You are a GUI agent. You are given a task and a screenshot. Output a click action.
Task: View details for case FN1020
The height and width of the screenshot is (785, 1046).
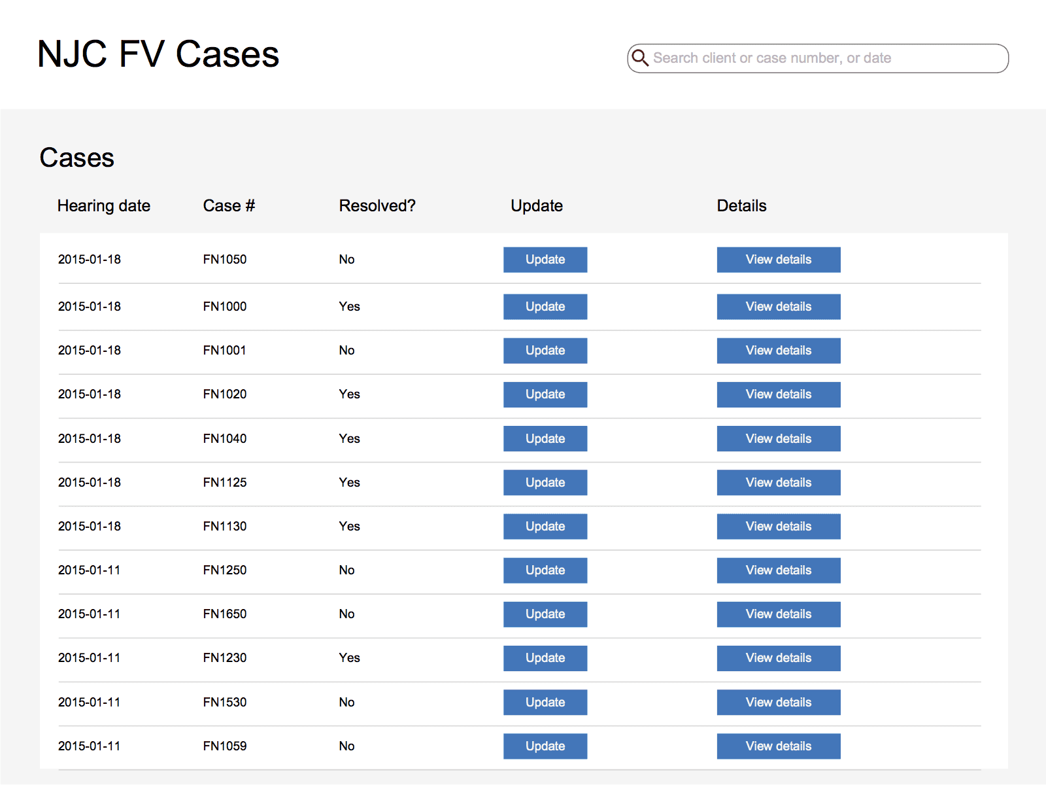779,394
